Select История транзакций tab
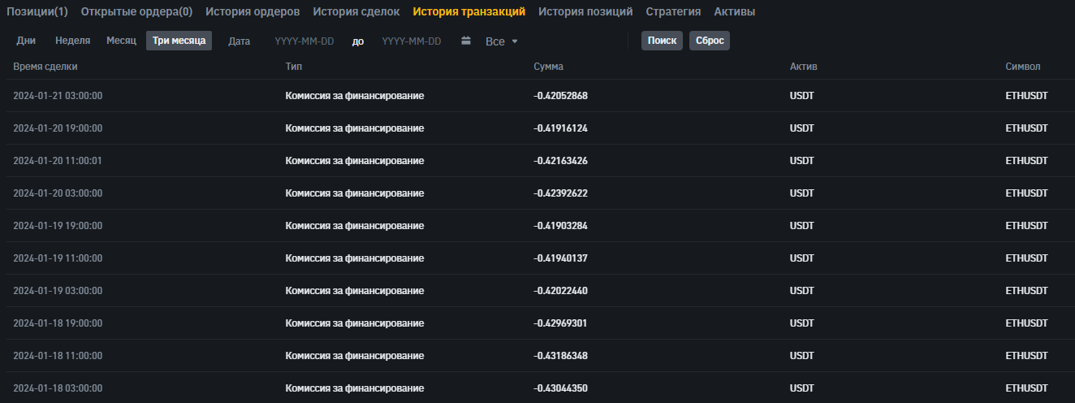Screen dimensions: 1075x403 [x=468, y=12]
